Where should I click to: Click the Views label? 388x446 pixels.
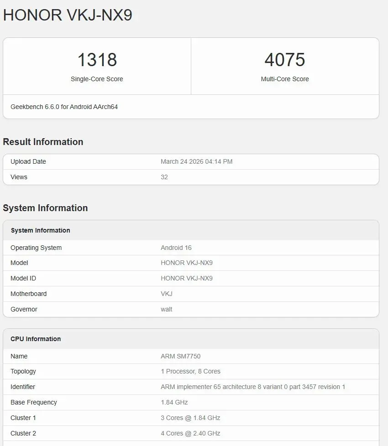coord(19,177)
